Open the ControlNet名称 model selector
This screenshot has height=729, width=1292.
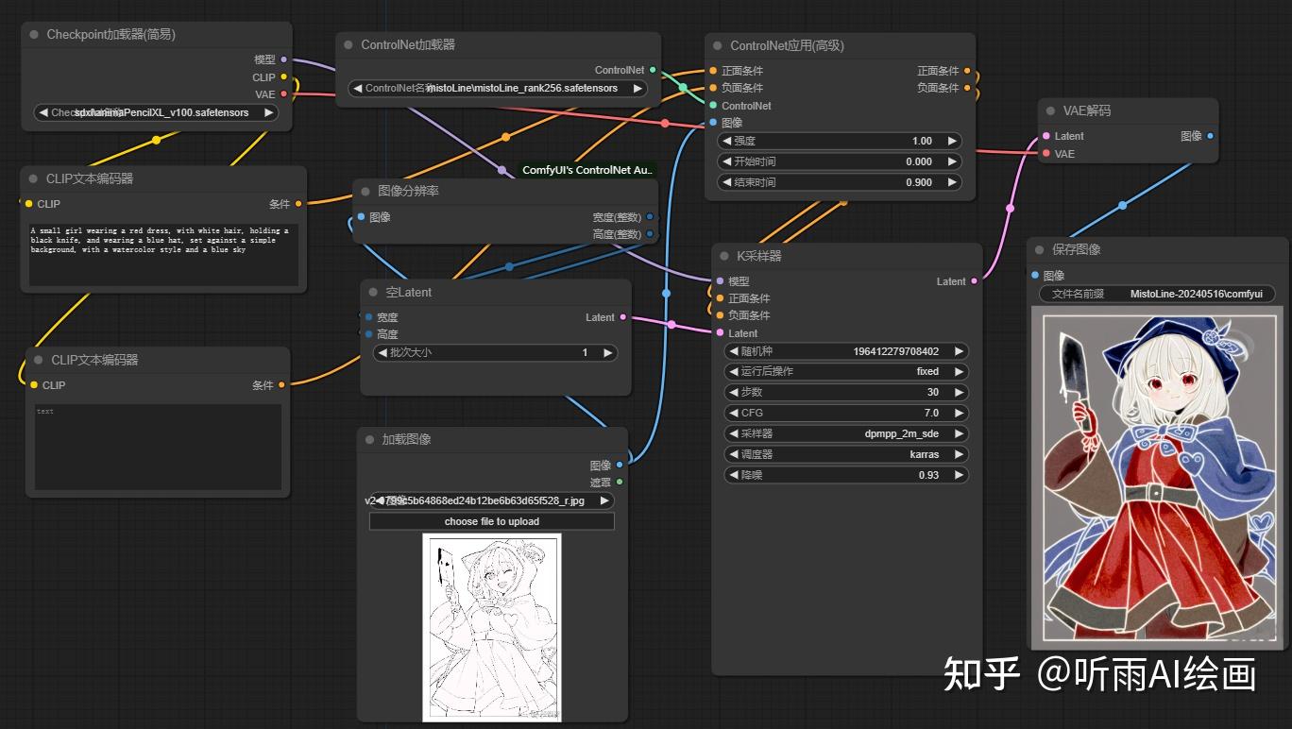(x=499, y=88)
